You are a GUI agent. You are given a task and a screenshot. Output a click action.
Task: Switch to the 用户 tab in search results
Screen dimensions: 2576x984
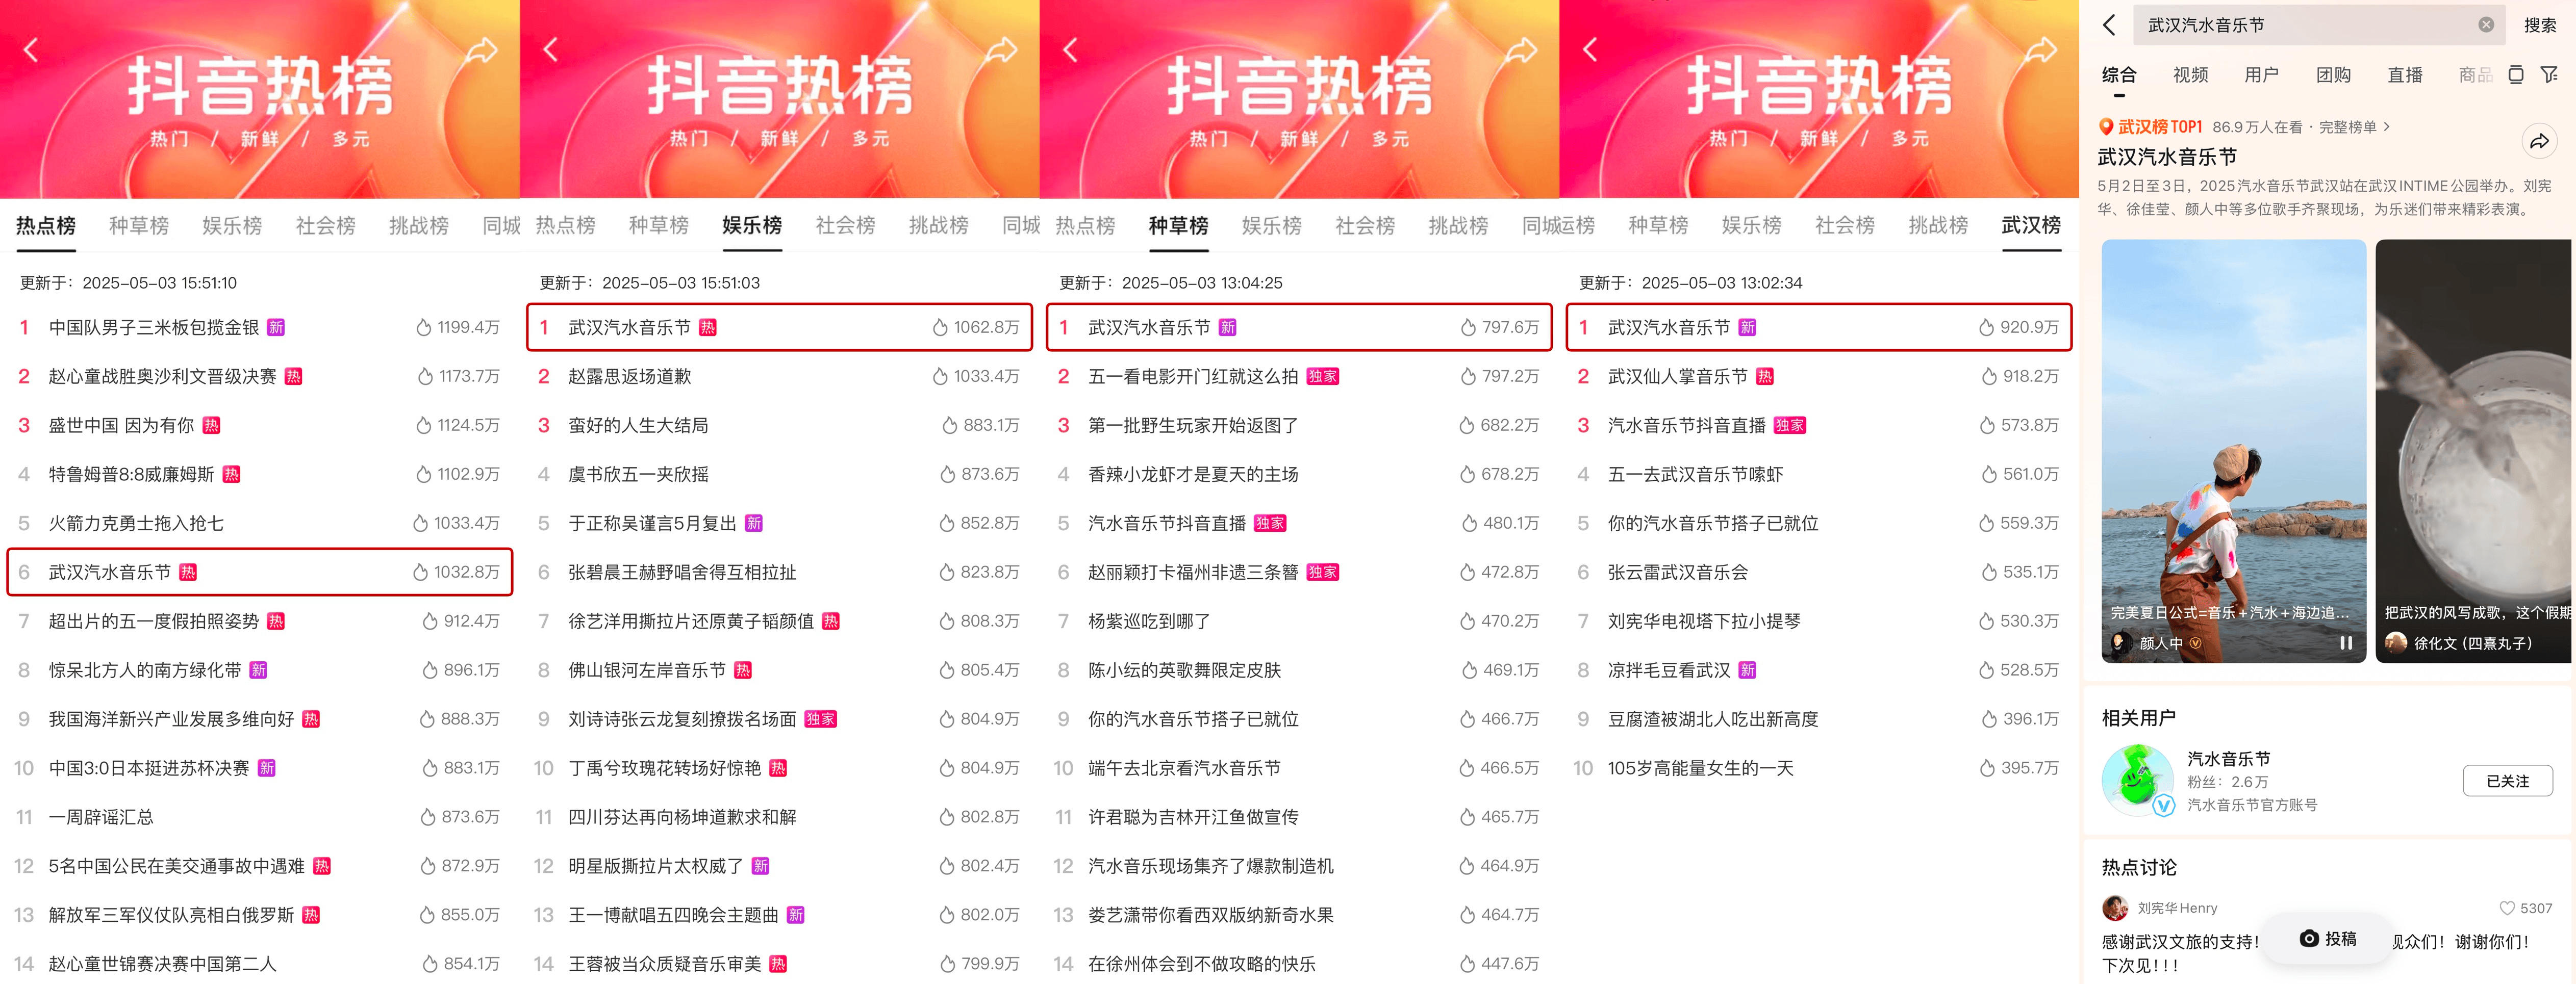(2261, 75)
